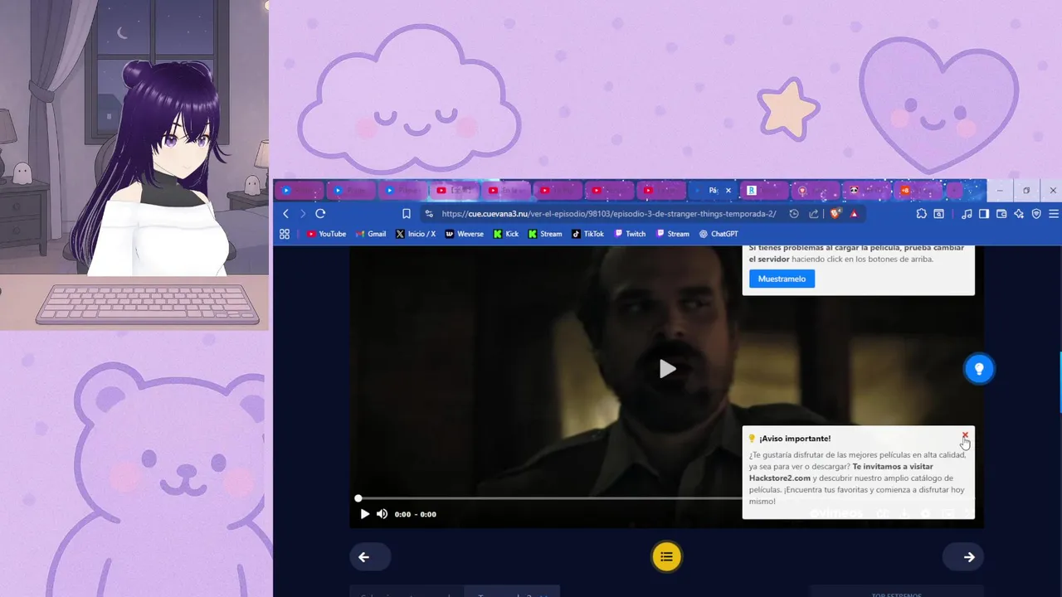The height and width of the screenshot is (597, 1062).
Task: Go back with the browser back arrow
Action: tap(286, 214)
